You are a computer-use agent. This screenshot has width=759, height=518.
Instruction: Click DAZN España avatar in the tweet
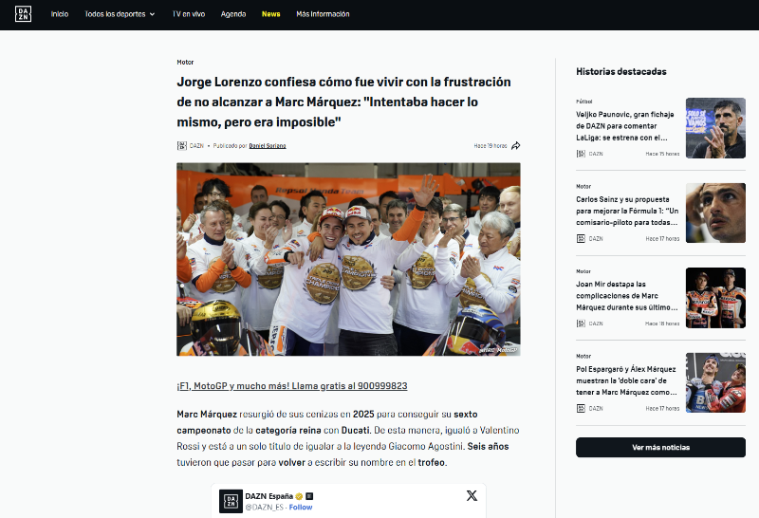tap(231, 501)
